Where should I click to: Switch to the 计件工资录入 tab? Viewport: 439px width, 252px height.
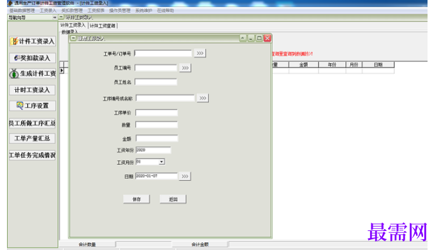pos(73,25)
